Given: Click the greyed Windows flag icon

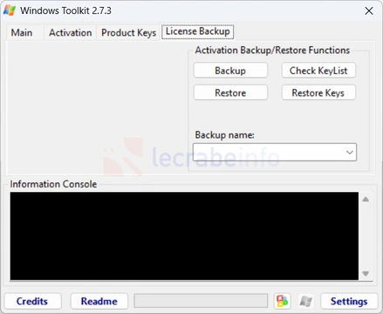Looking at the screenshot, I should (x=305, y=301).
